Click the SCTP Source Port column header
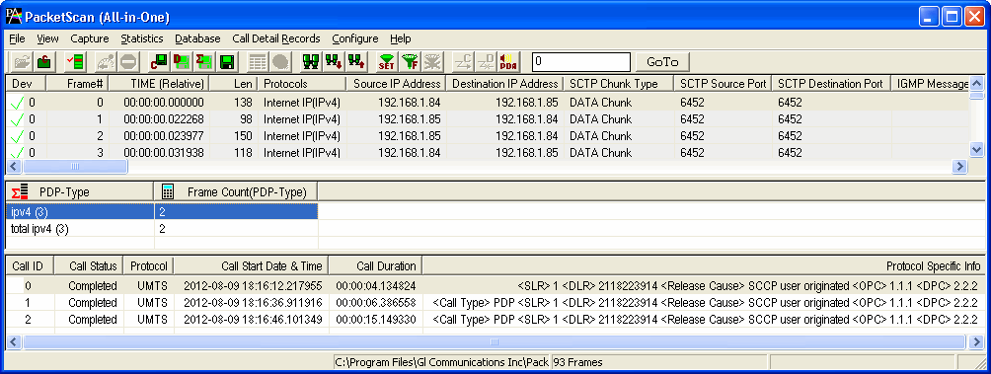The width and height of the screenshot is (991, 374). 724,84
